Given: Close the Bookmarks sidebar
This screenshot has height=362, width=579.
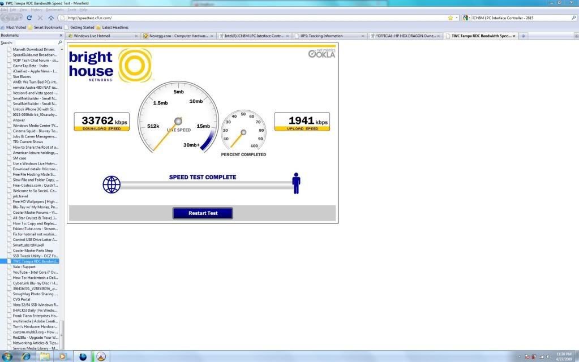Looking at the screenshot, I should point(61,36).
